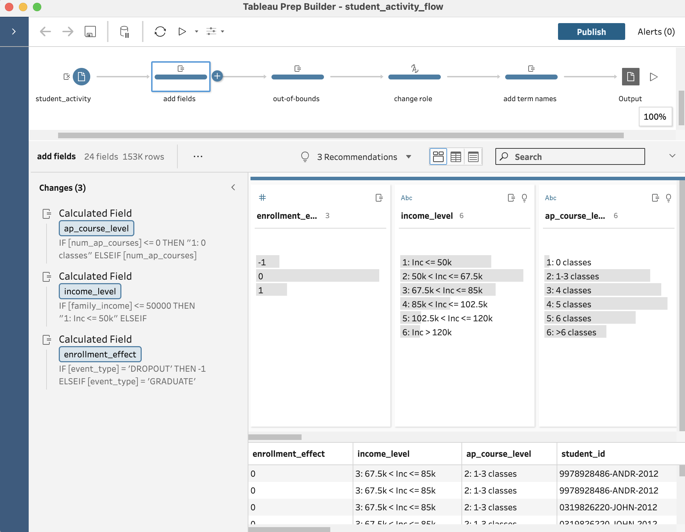The image size is (685, 532).
Task: Collapse the profile pane with chevron
Action: click(x=672, y=156)
